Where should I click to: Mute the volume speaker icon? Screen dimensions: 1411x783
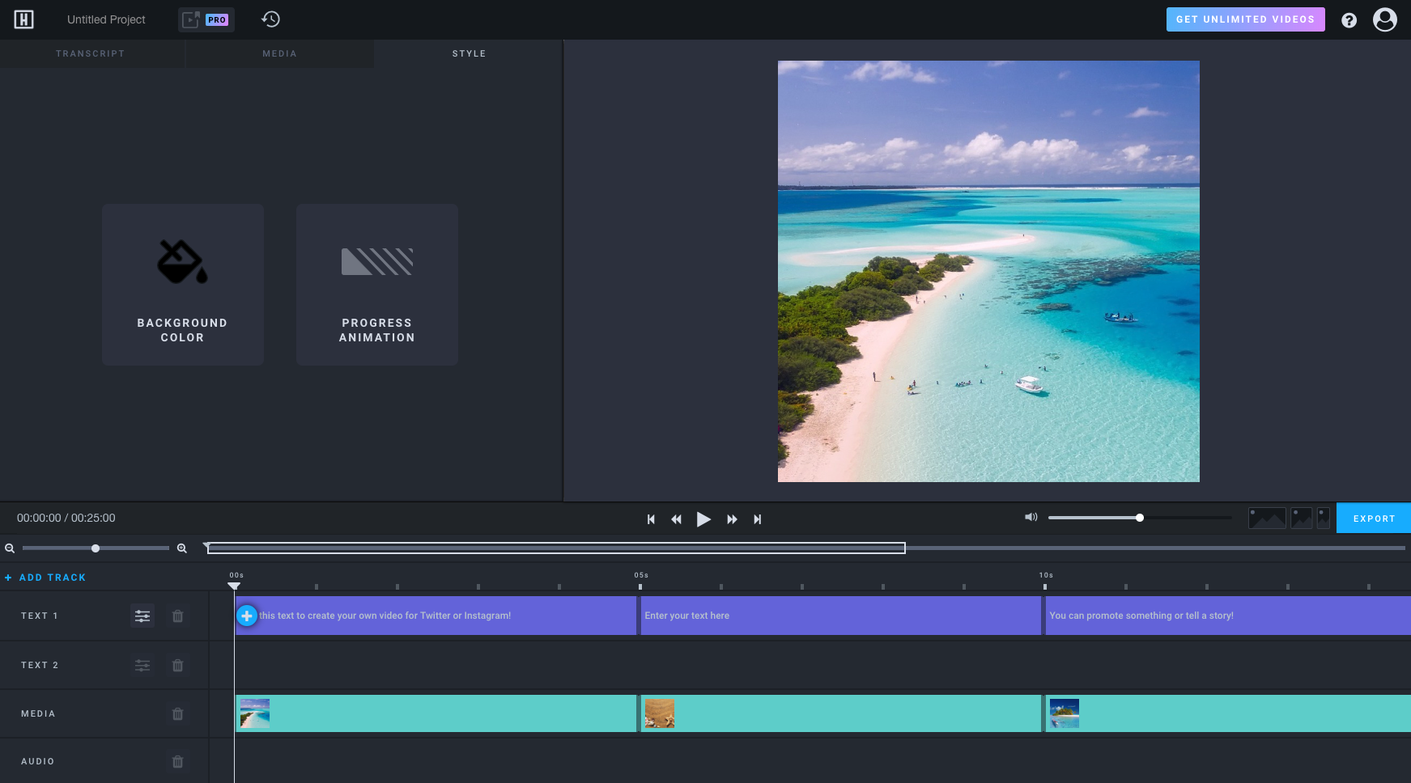pyautogui.click(x=1031, y=518)
